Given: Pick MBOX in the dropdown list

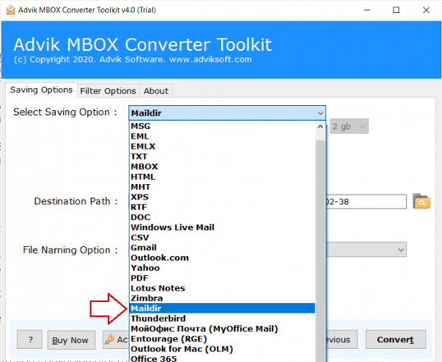Looking at the screenshot, I should 222,167.
